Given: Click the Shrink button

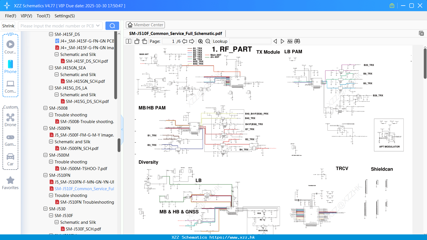Looking at the screenshot, I should pos(8,26).
